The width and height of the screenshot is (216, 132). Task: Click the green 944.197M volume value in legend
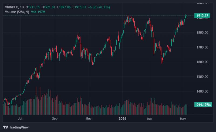pos(38,12)
